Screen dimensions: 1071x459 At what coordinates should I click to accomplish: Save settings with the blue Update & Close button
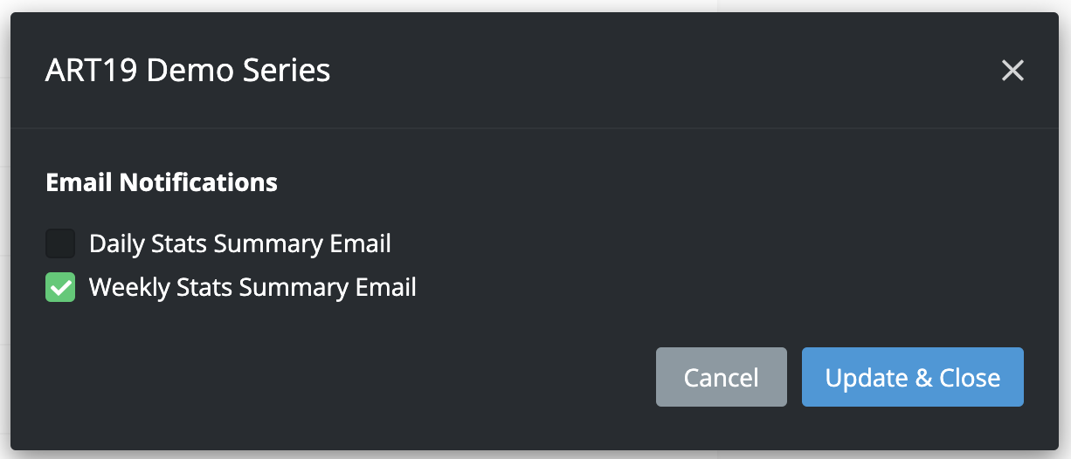(912, 377)
